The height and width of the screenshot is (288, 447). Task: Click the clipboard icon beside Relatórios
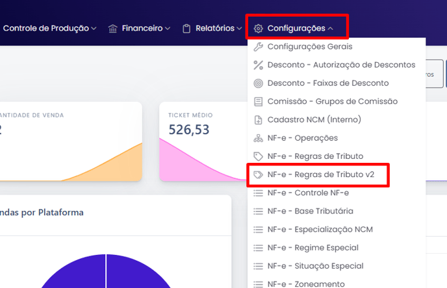(186, 29)
